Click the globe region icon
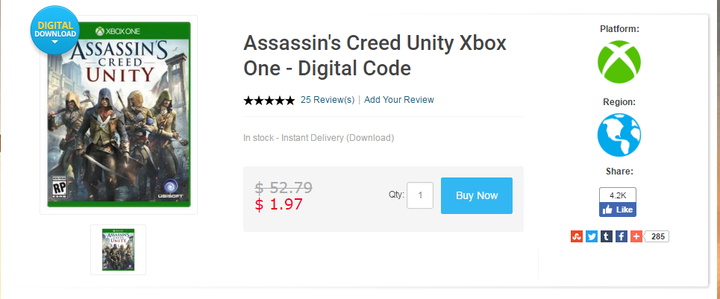720x299 pixels. [619, 135]
